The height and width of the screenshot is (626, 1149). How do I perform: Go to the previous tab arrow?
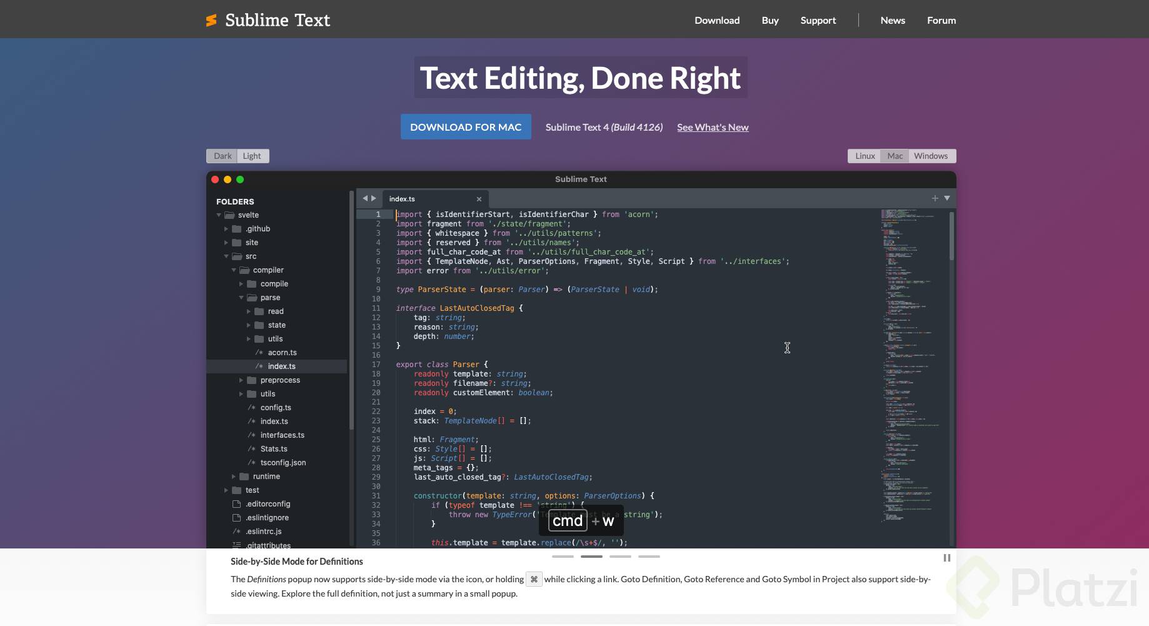tap(365, 198)
